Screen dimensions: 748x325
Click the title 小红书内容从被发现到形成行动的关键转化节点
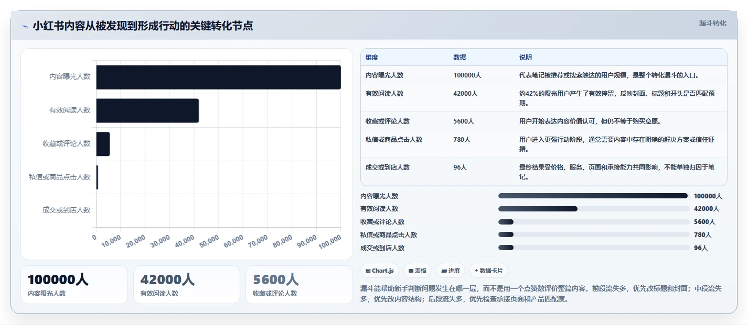[x=143, y=26]
